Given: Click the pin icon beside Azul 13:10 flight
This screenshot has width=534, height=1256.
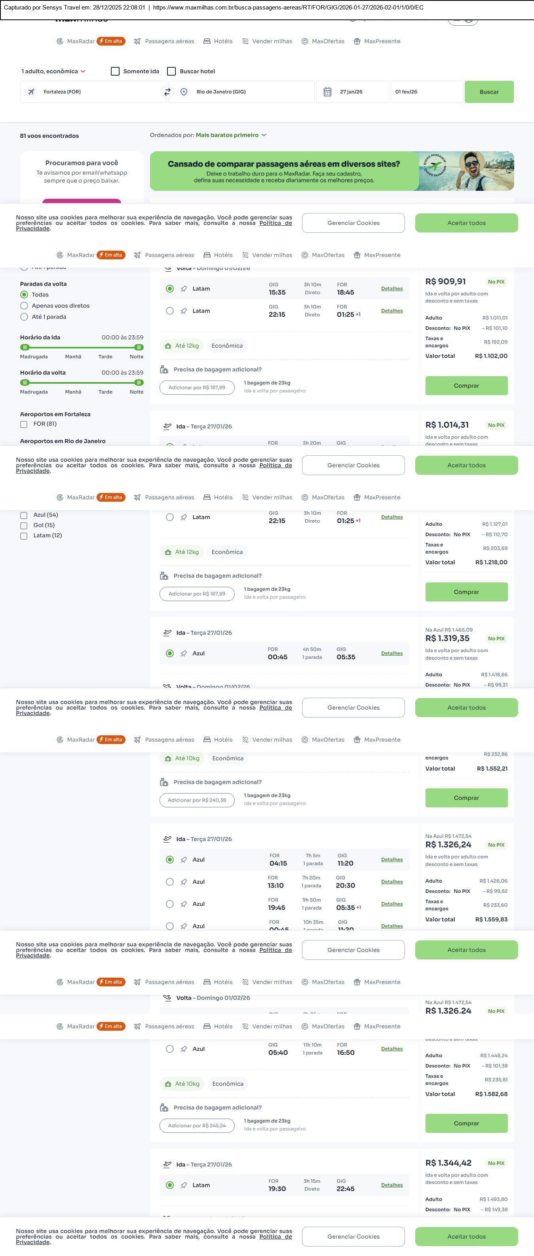Looking at the screenshot, I should (x=184, y=881).
